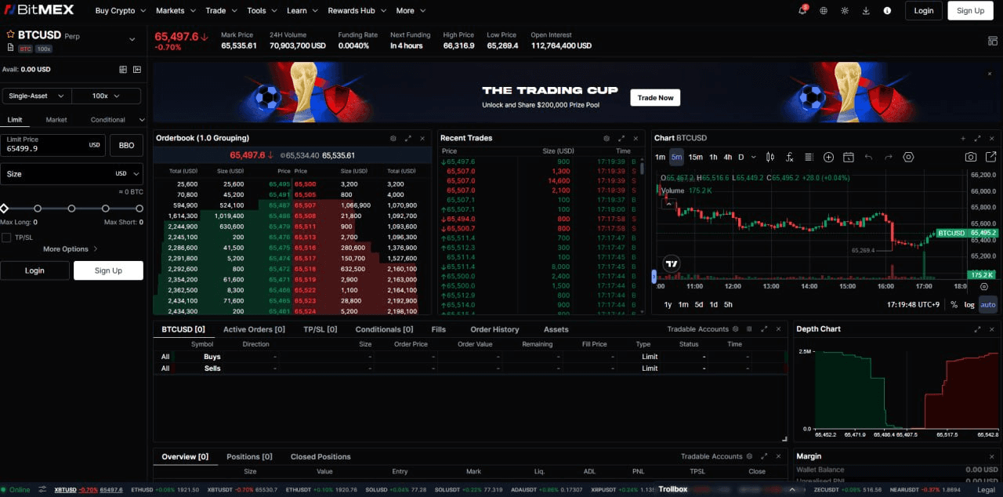Switch to the Market order tab
This screenshot has width=1003, height=497.
(x=56, y=120)
